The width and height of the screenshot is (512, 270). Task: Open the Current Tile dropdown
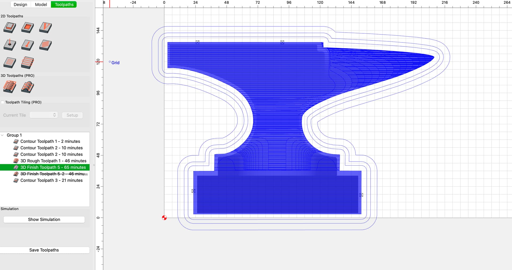pos(43,115)
